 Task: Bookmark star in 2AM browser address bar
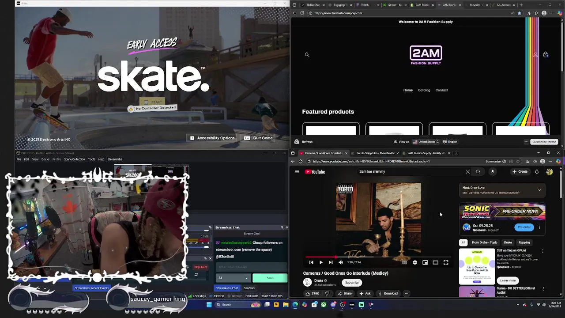519,13
